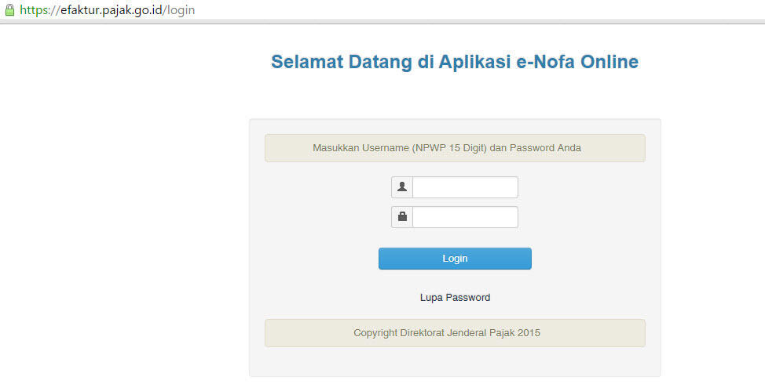This screenshot has width=765, height=384.
Task: Click the Selamat Datang di Aplikasi e-Nofa heading
Action: pyautogui.click(x=455, y=62)
